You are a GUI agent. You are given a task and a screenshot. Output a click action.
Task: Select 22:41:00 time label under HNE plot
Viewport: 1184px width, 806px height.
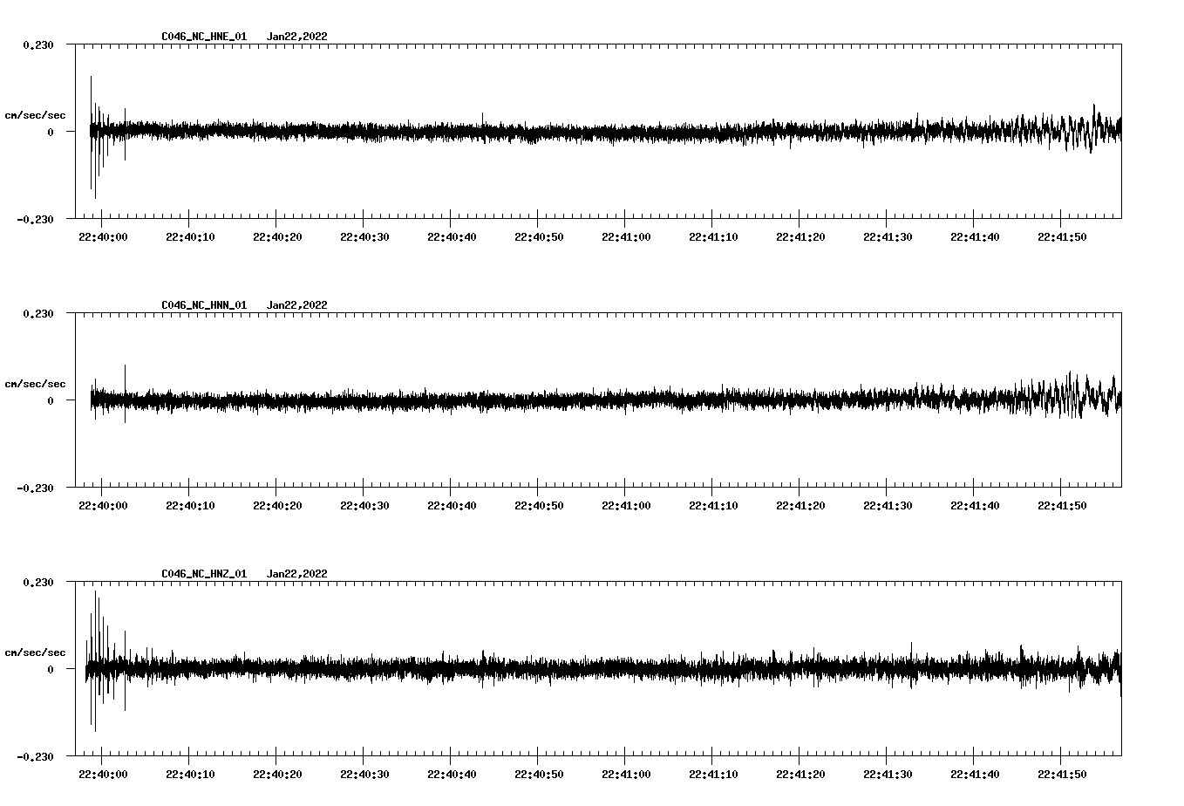click(626, 237)
